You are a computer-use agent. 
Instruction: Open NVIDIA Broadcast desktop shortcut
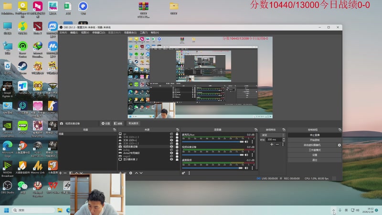[x=7, y=169]
